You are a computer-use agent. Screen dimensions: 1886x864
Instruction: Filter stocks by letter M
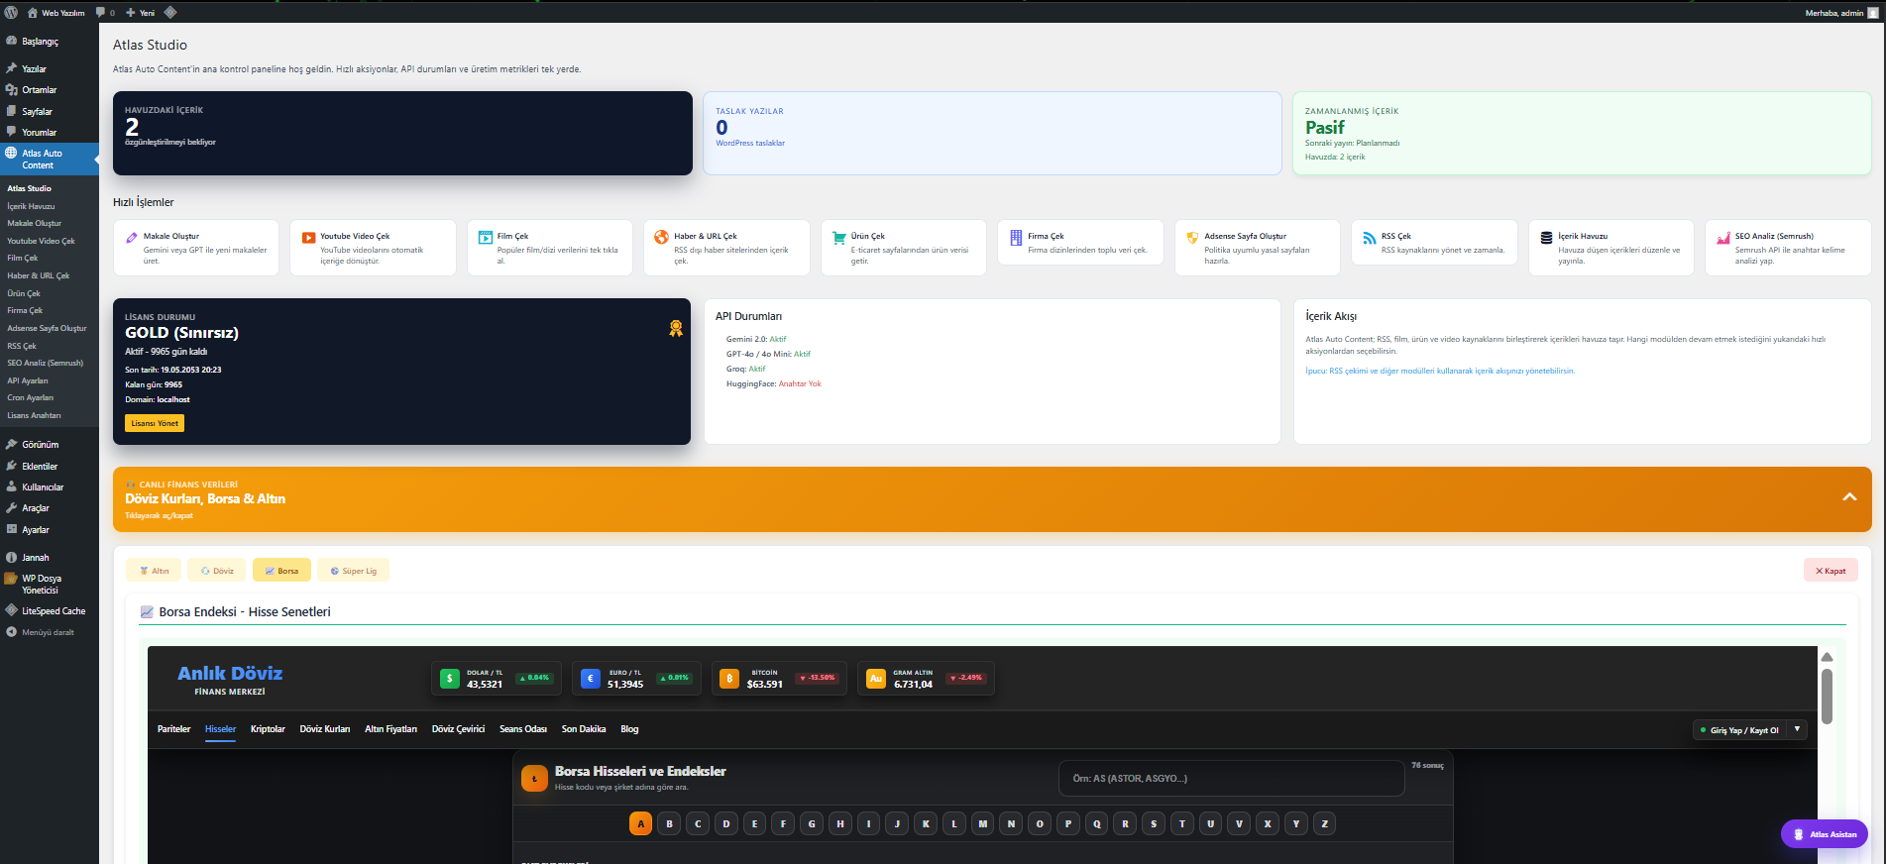click(x=983, y=823)
